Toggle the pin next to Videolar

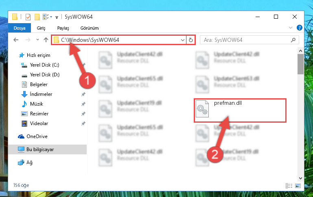83,123
